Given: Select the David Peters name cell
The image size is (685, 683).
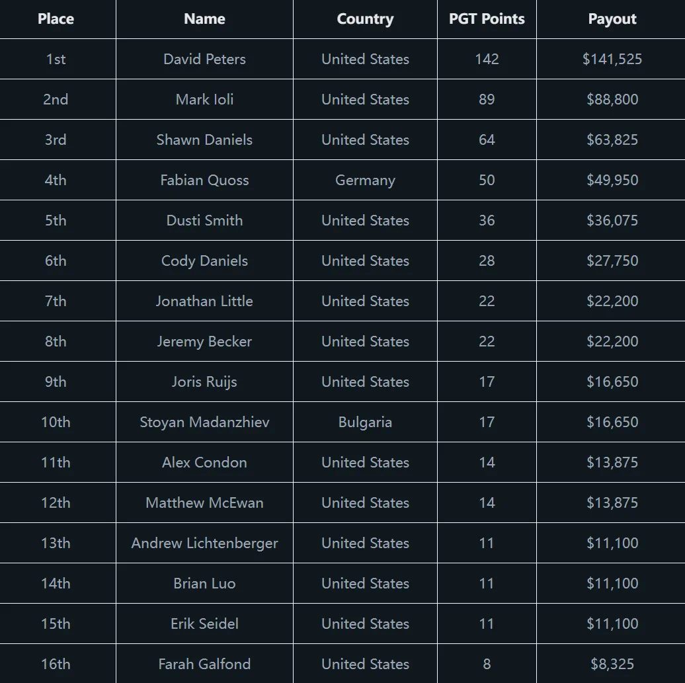Looking at the screenshot, I should [x=204, y=59].
